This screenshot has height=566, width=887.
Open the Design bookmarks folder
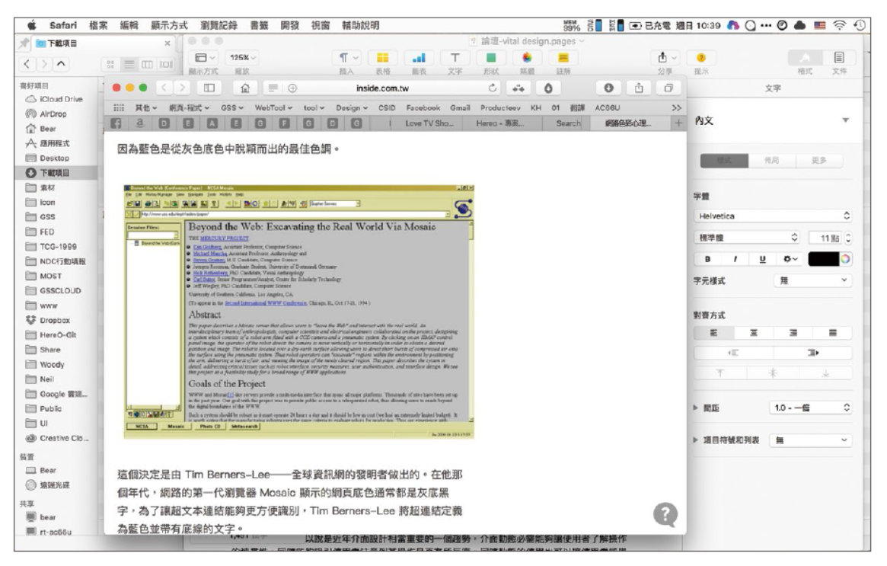351,107
